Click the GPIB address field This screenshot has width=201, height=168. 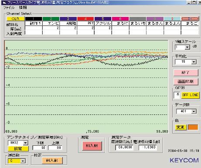coord(177,95)
